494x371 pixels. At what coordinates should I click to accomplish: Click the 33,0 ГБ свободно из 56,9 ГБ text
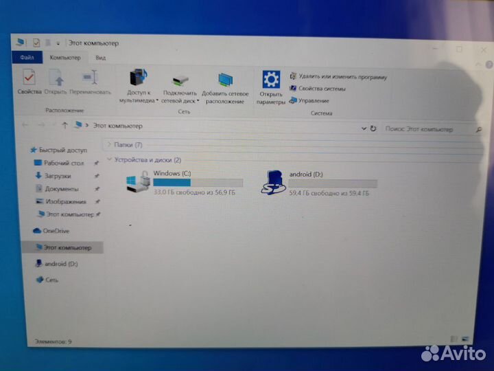point(194,192)
